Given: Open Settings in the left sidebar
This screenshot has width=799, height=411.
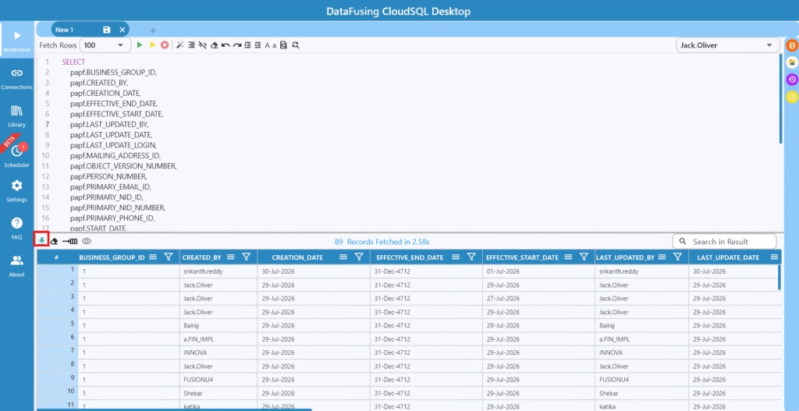Looking at the screenshot, I should coord(17,191).
